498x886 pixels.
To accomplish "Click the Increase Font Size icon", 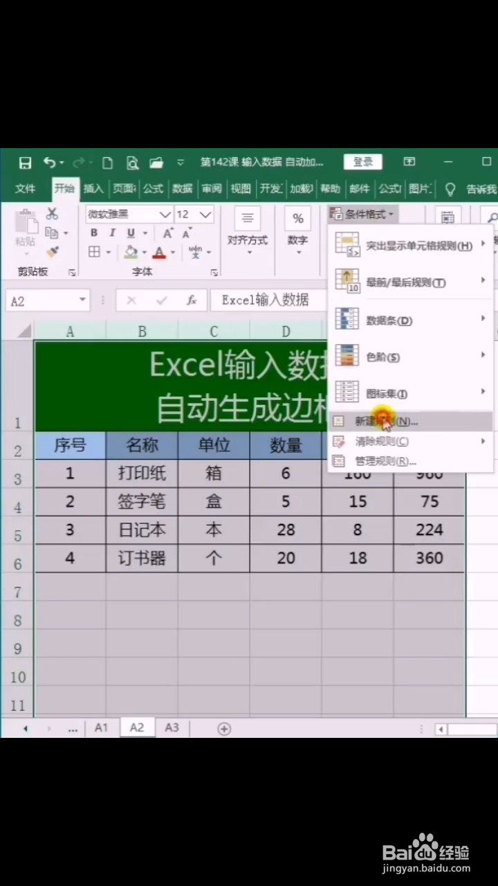I will (169, 233).
